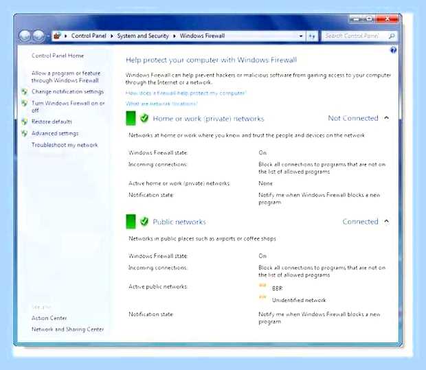Click the shield icon beside Change notification settings

(25, 92)
